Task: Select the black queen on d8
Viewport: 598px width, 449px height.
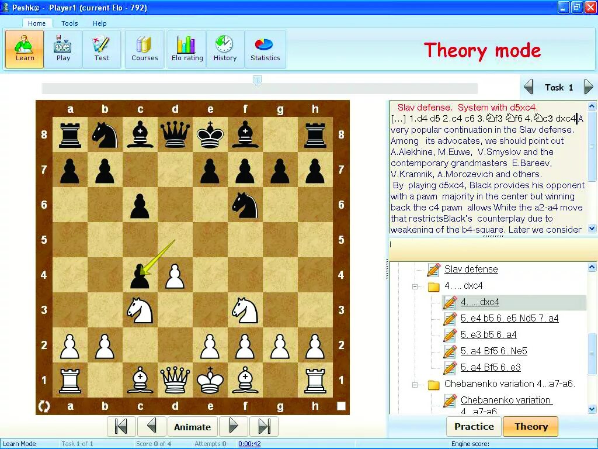Action: coord(175,134)
